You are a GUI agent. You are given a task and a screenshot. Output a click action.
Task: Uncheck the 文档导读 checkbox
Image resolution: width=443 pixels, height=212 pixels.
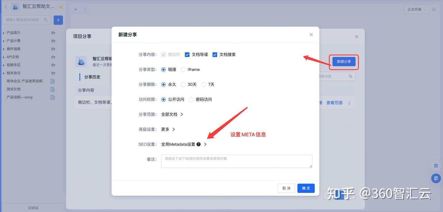(187, 55)
